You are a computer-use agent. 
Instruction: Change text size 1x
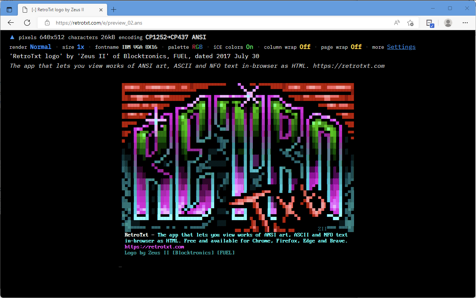point(81,47)
